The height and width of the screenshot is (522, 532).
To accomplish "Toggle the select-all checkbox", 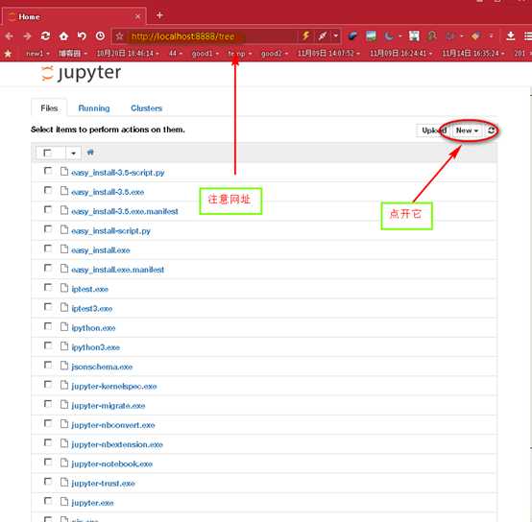I will (48, 153).
